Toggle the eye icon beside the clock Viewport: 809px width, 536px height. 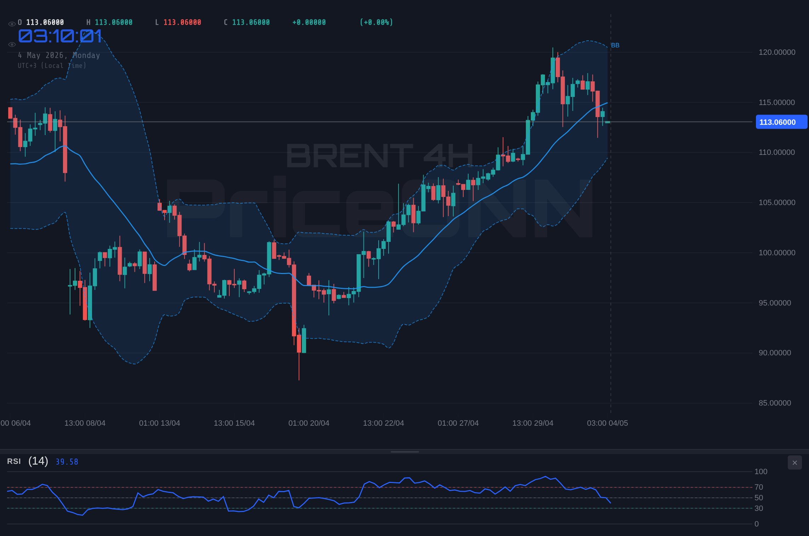12,45
